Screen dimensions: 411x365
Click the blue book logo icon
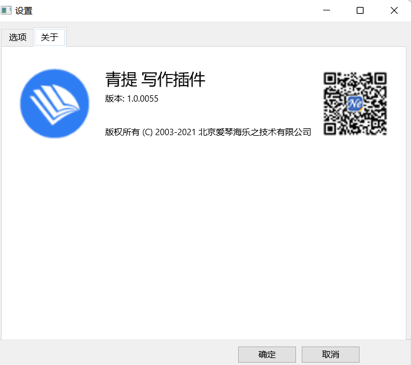(x=54, y=103)
